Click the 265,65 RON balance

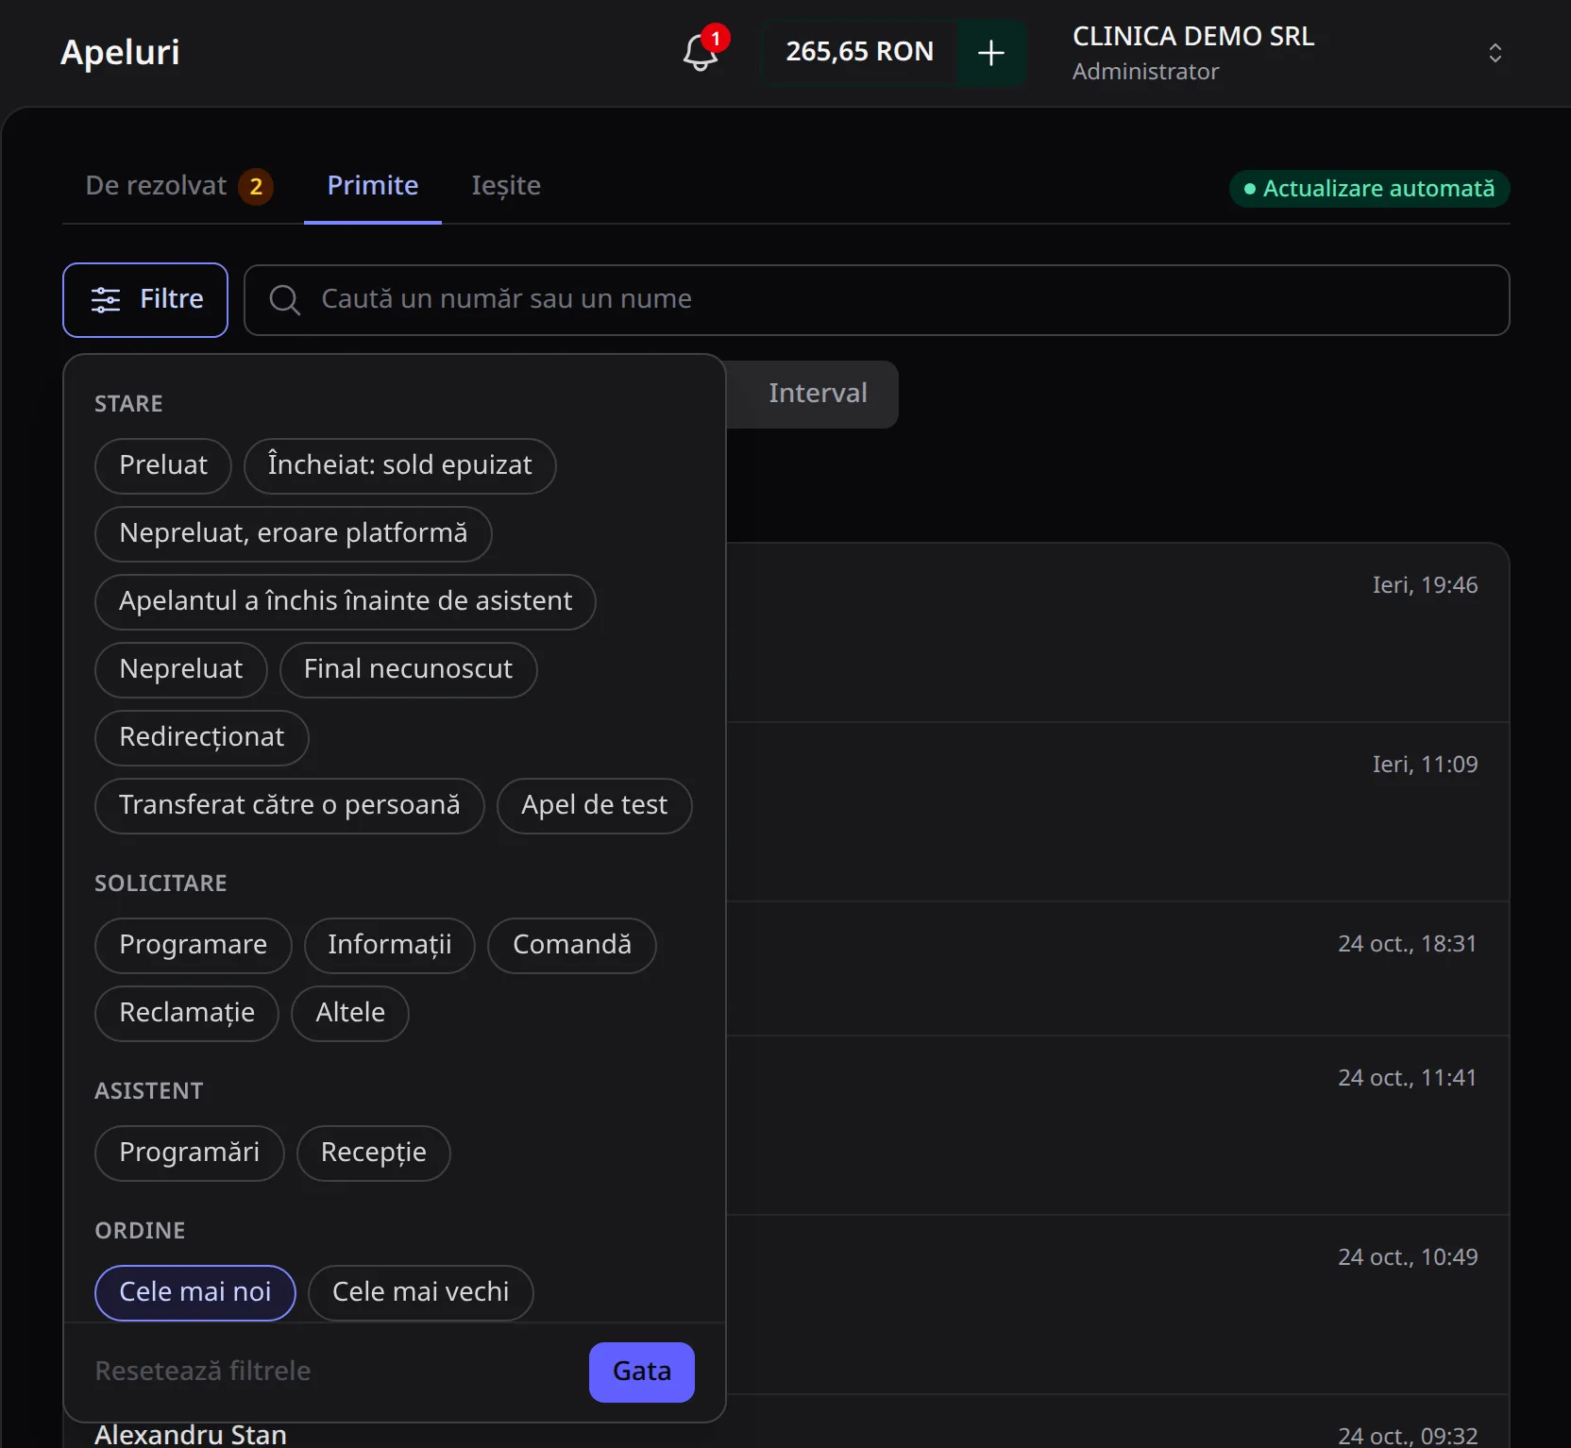(x=860, y=53)
